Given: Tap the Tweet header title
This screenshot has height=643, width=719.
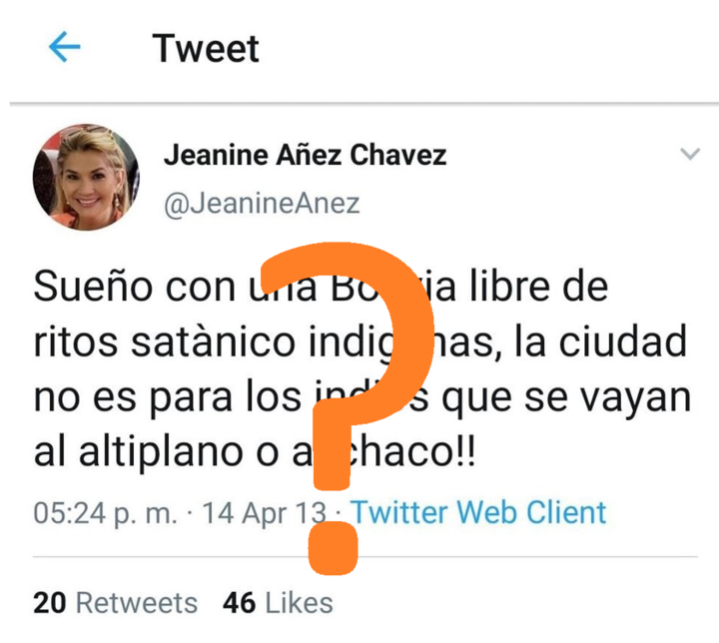Looking at the screenshot, I should click(206, 48).
